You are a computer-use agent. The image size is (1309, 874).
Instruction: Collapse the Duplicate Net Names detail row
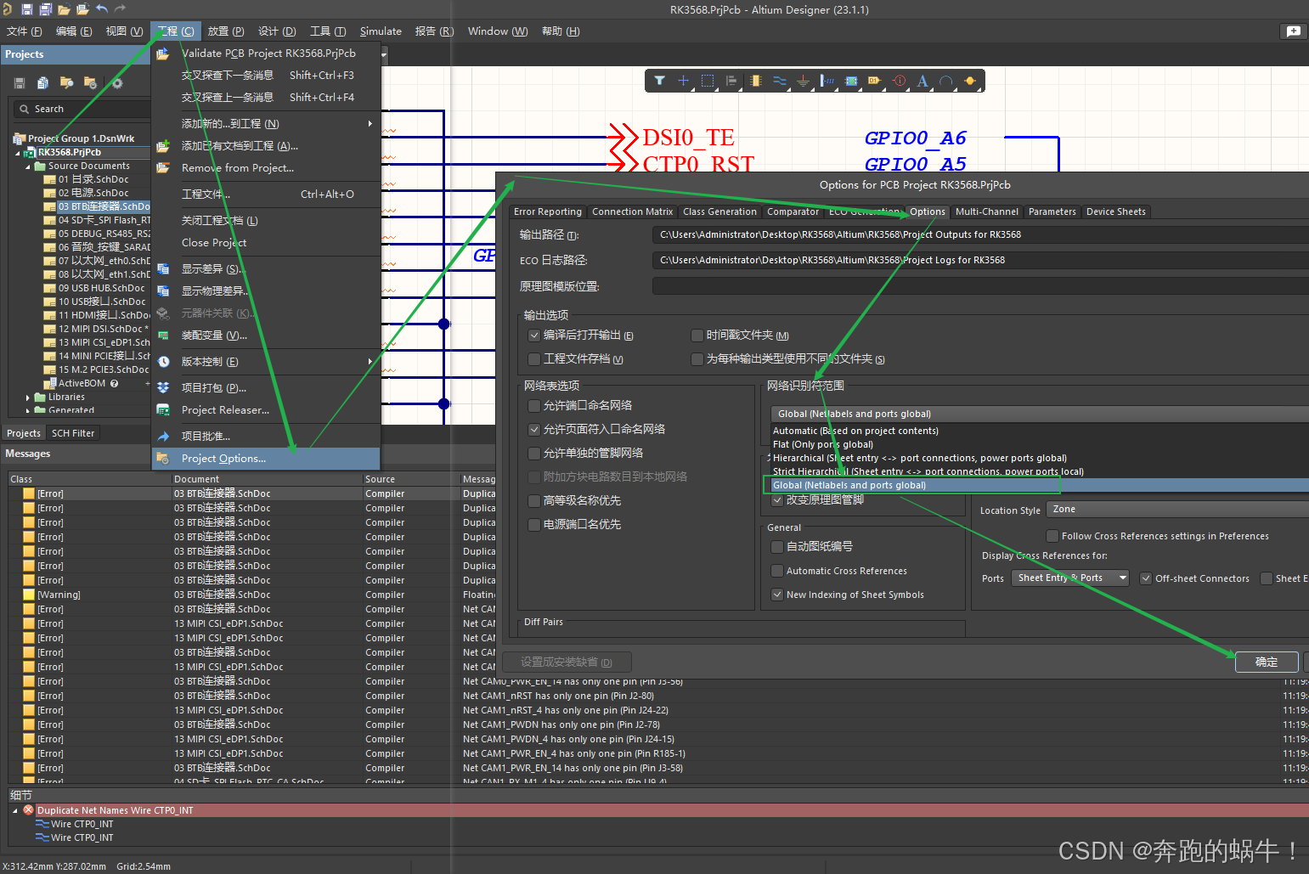(15, 810)
